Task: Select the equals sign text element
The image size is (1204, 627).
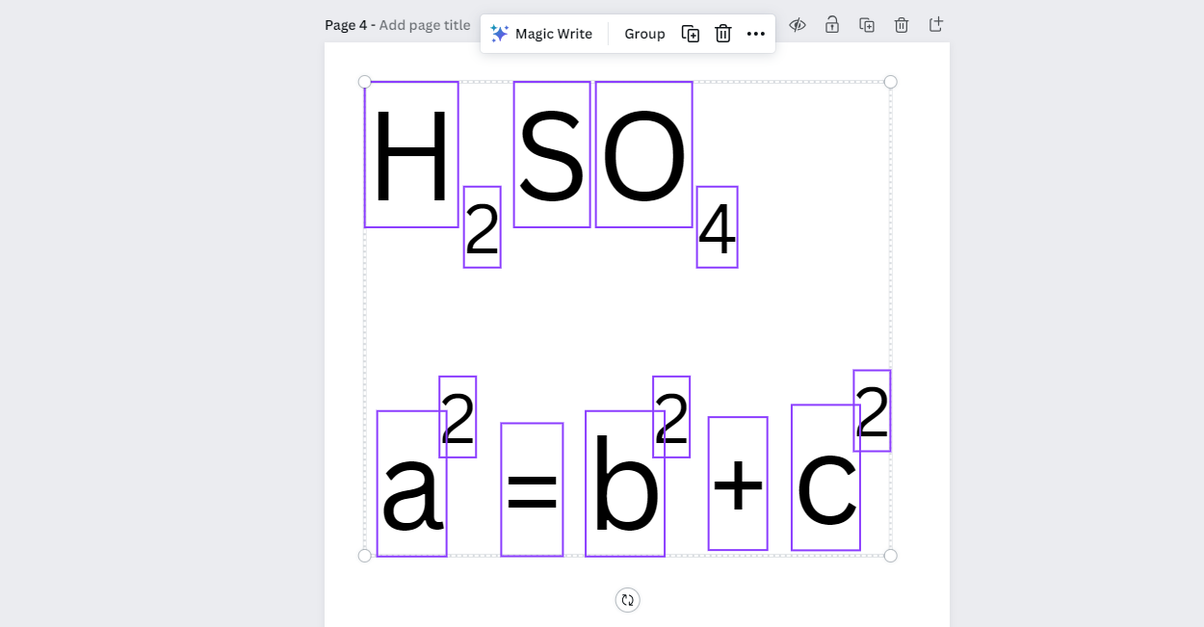Action: (532, 489)
